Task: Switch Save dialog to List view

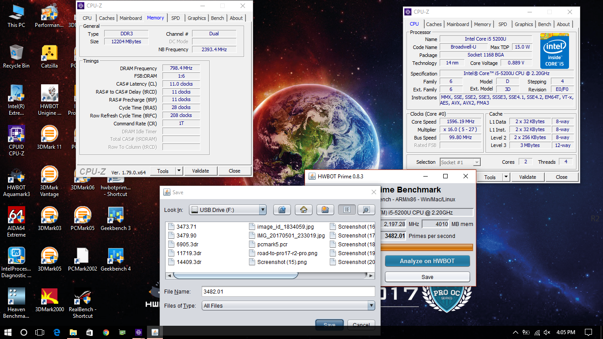Action: (347, 210)
